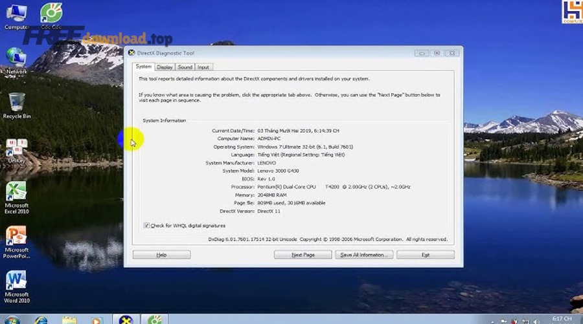This screenshot has height=324, width=583.
Task: Select the Microsoft Excel 2010 shortcut
Action: point(16,197)
